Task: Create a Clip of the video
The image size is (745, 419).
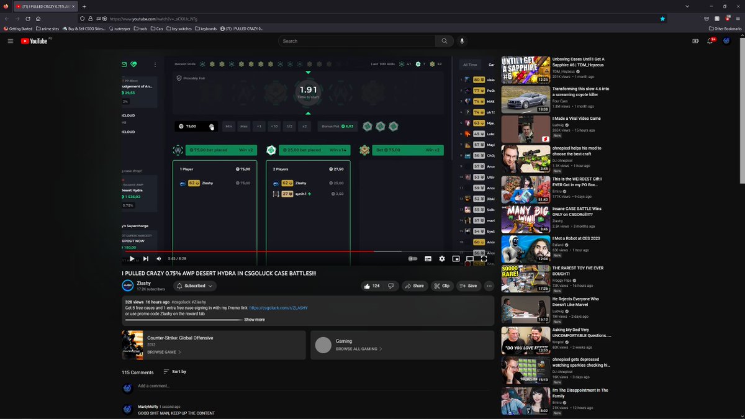Action: 442,286
